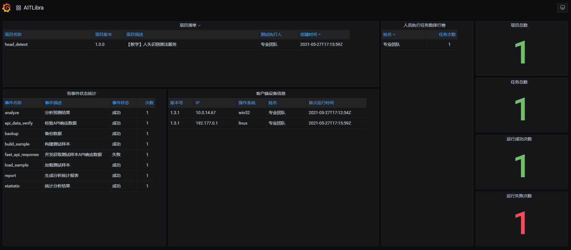Open the AITLibra dashboard title

point(34,8)
